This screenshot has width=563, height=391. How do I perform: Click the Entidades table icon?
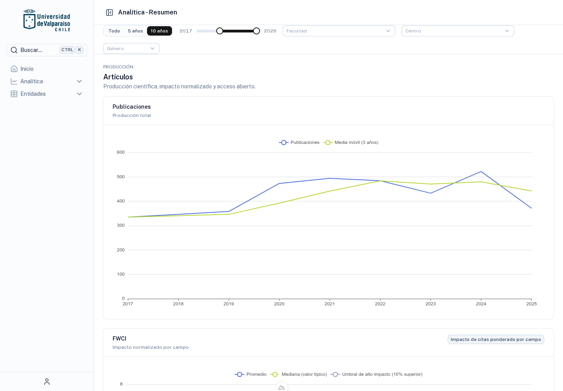(14, 94)
